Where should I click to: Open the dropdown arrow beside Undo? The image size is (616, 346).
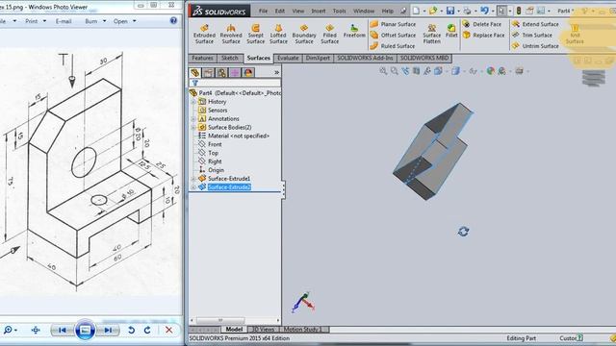click(493, 11)
